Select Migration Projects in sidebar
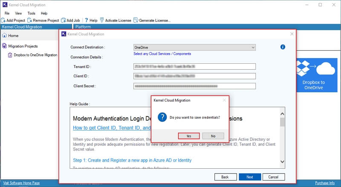 pyautogui.click(x=23, y=46)
